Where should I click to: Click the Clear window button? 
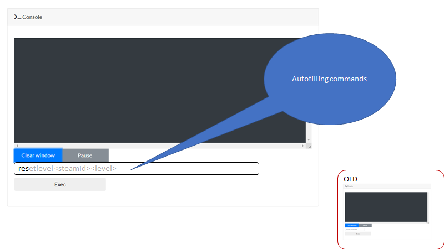click(x=38, y=155)
